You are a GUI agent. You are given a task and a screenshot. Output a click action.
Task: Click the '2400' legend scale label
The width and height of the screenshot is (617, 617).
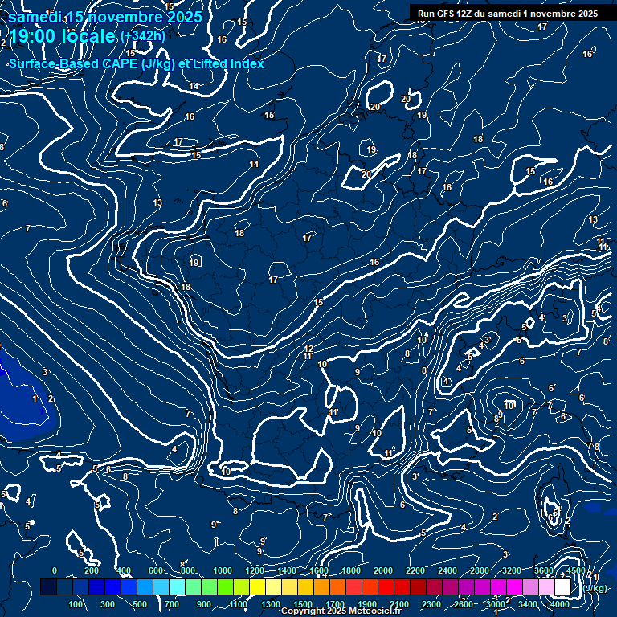[x=447, y=570]
